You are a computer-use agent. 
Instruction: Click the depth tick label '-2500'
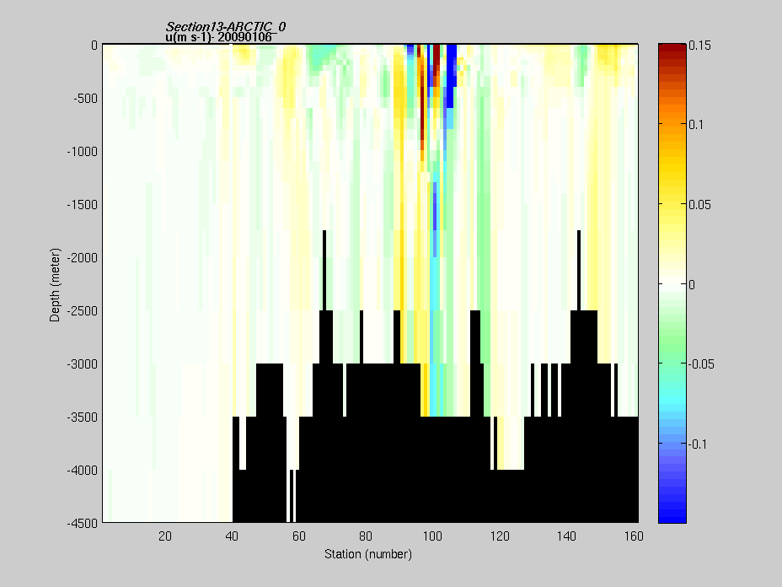click(x=83, y=311)
